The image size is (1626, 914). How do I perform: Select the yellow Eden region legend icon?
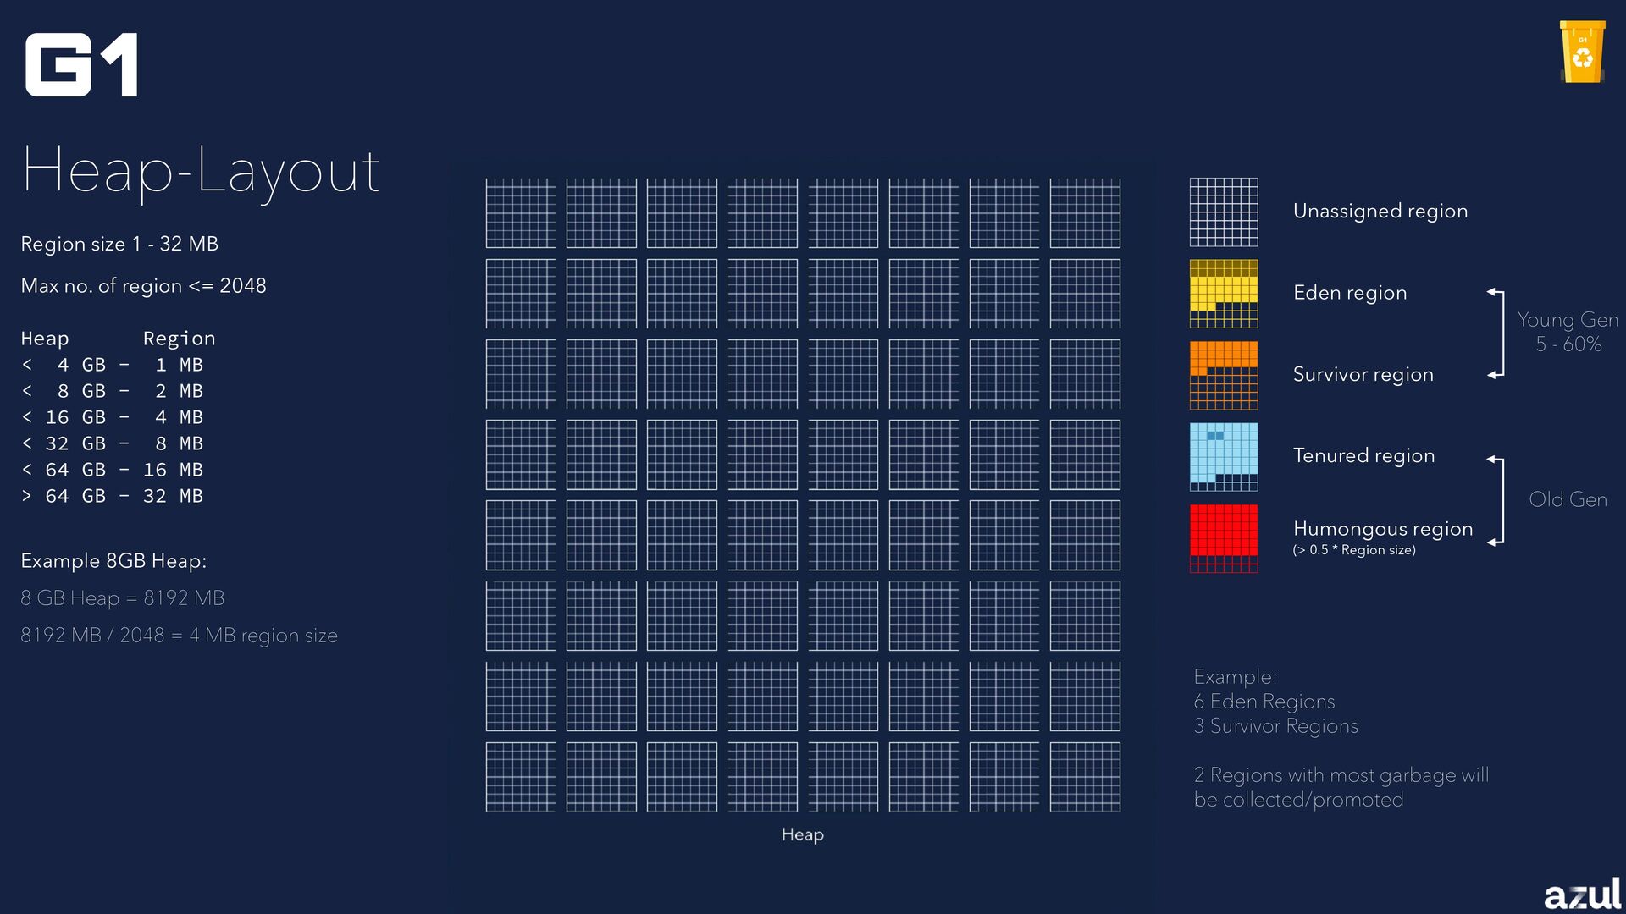tap(1223, 293)
